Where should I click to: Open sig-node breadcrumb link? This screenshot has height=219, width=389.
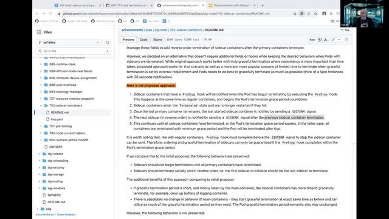[161, 30]
